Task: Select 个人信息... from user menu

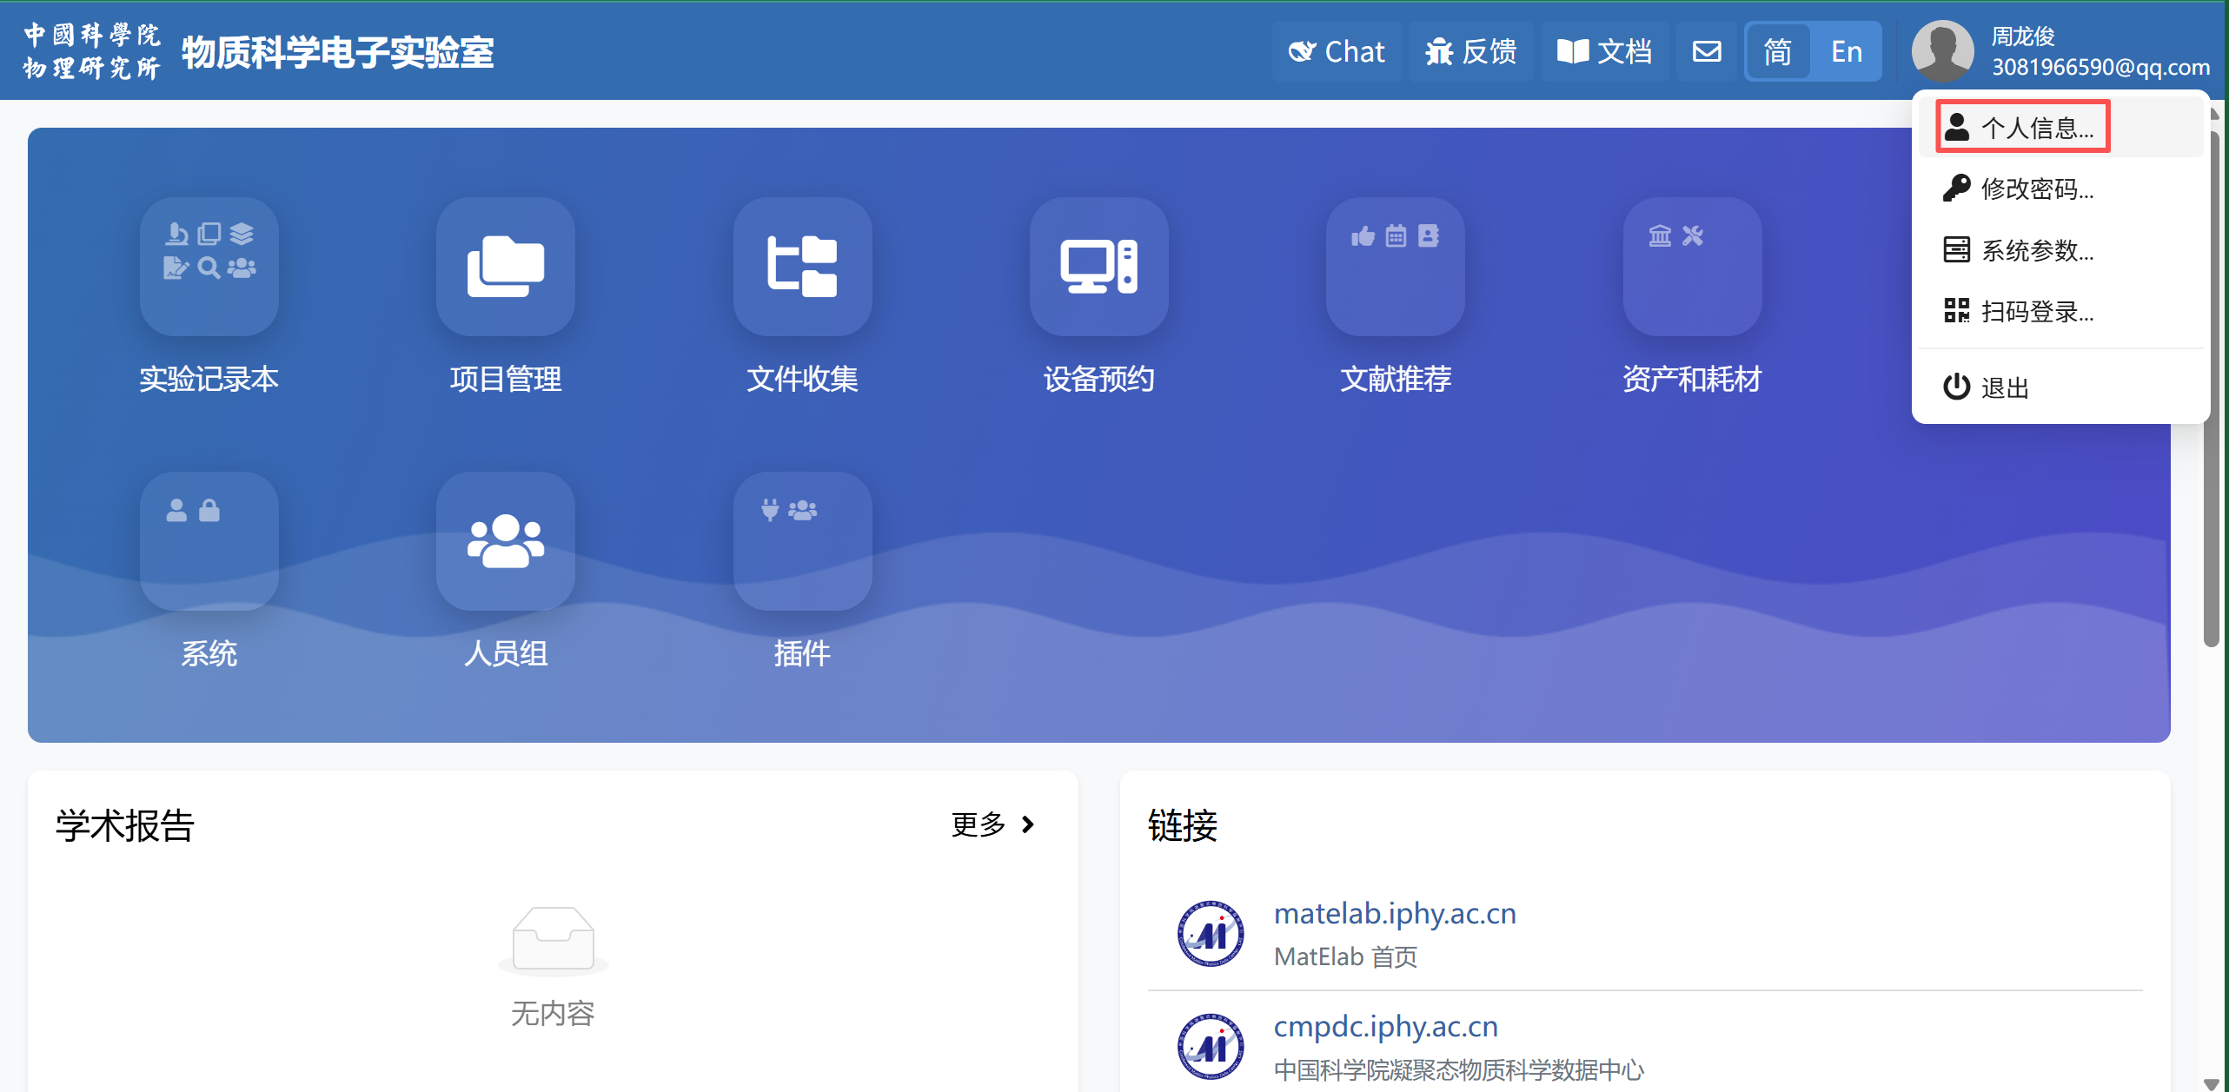Action: (2021, 128)
